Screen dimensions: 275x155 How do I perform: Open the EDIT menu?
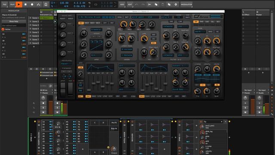click(x=130, y=4)
